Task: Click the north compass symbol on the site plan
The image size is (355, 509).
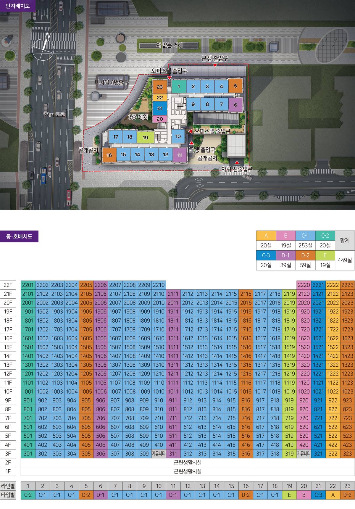Action: (x=43, y=48)
